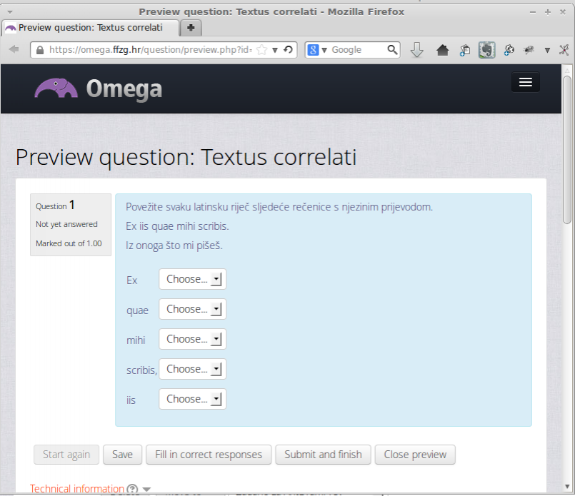Click Submit and finish
This screenshot has width=575, height=496.
[x=323, y=455]
